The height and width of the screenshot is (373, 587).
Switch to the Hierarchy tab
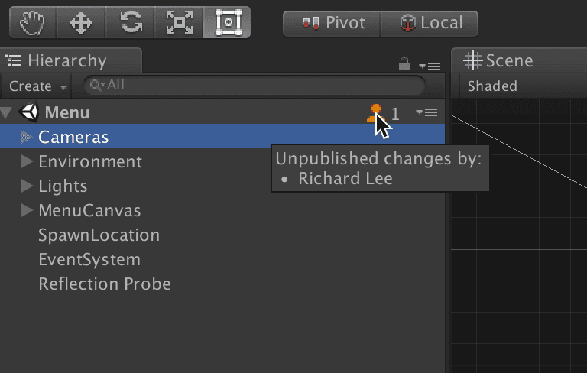70,60
